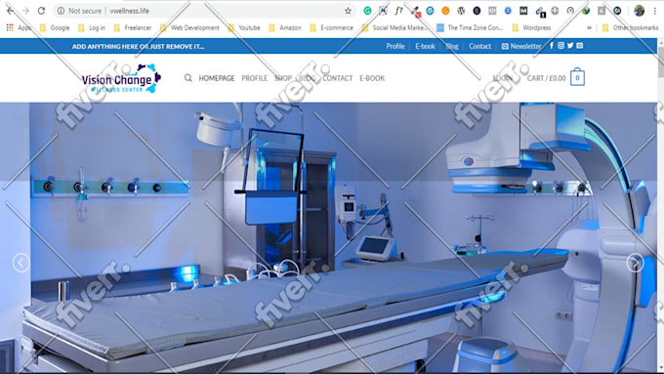664x374 pixels.
Task: Open PROFILE in main navigation
Action: (255, 78)
